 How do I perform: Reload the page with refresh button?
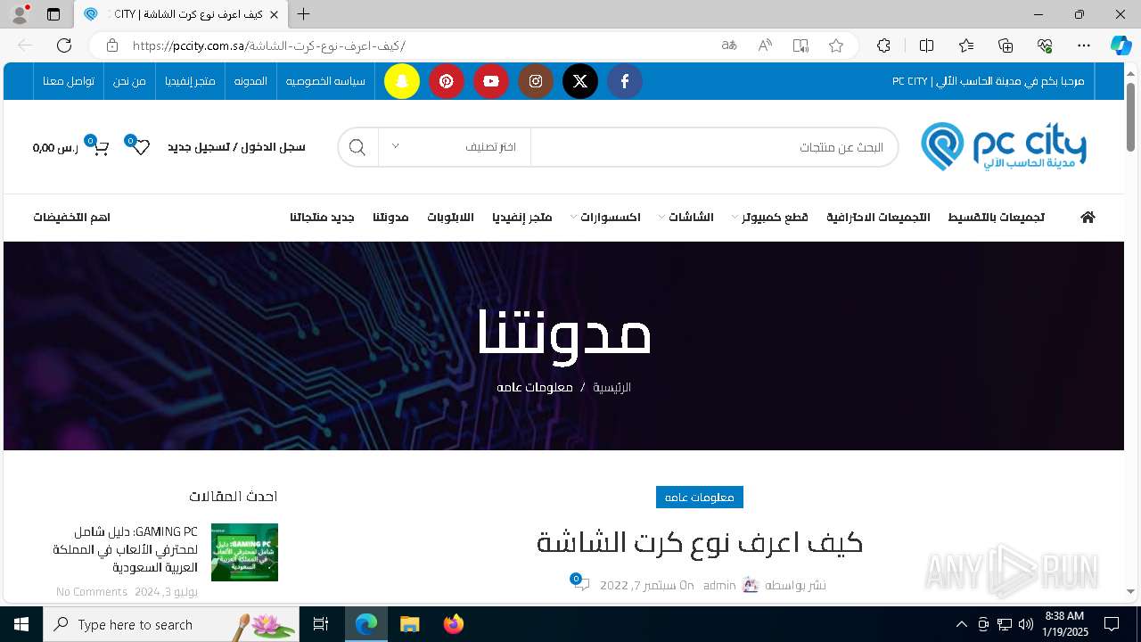(x=64, y=45)
